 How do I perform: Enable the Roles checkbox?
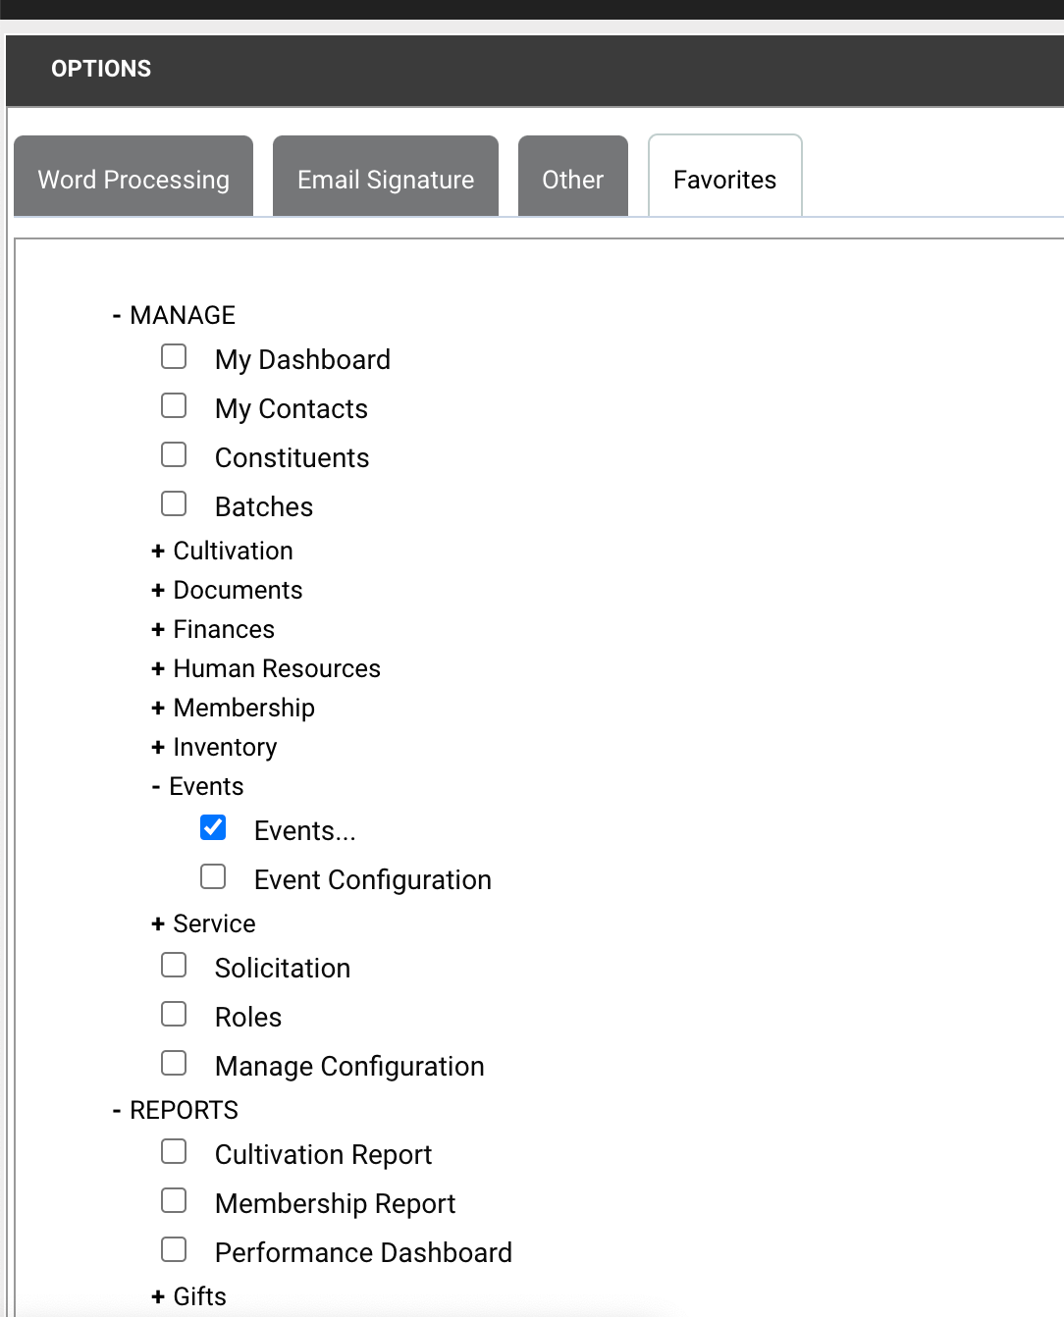174,1014
